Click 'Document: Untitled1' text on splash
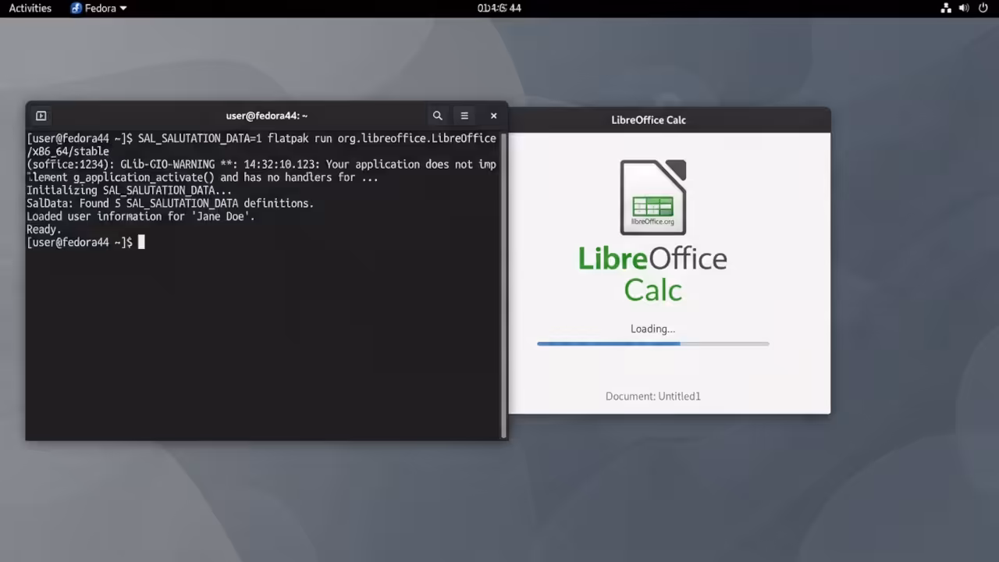Image resolution: width=999 pixels, height=562 pixels. [x=653, y=396]
